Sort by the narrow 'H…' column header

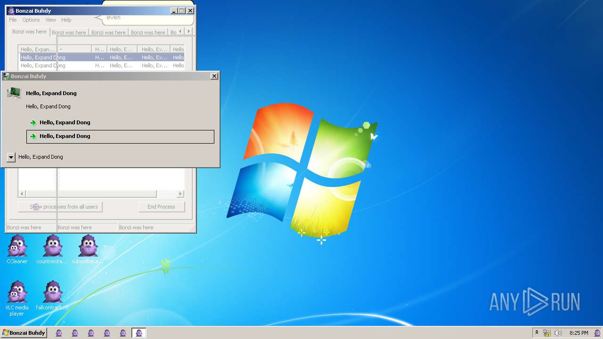point(99,49)
